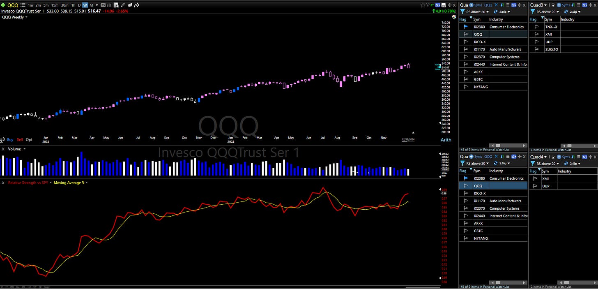Click the star favorite icon above chart

(423, 5)
